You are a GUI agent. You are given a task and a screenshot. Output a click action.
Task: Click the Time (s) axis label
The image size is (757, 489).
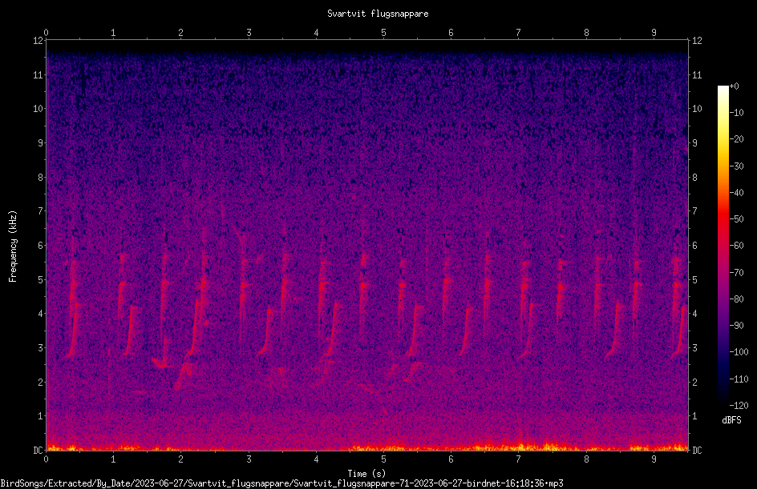tap(366, 474)
